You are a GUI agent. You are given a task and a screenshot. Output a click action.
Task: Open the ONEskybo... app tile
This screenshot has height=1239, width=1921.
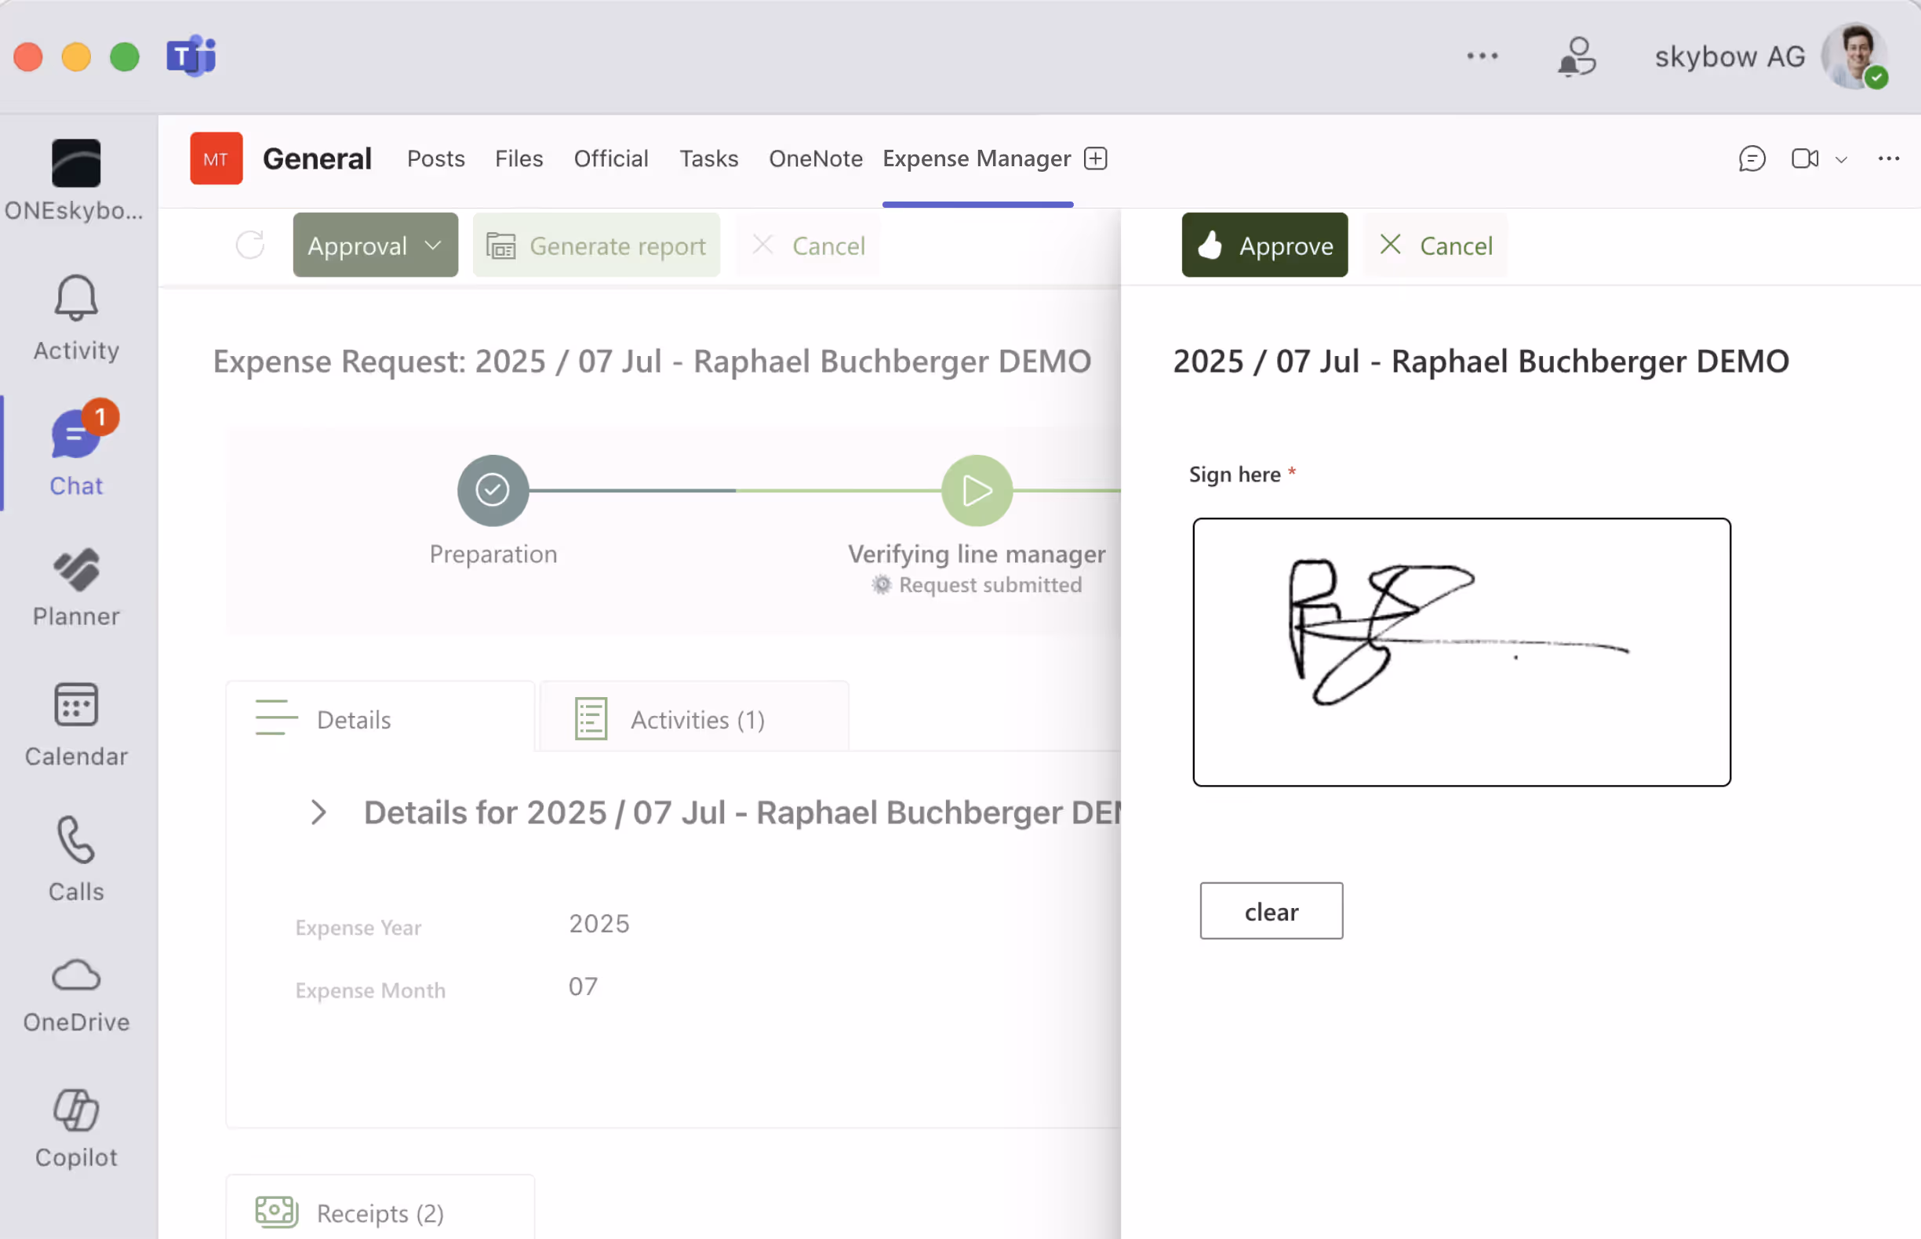point(75,181)
